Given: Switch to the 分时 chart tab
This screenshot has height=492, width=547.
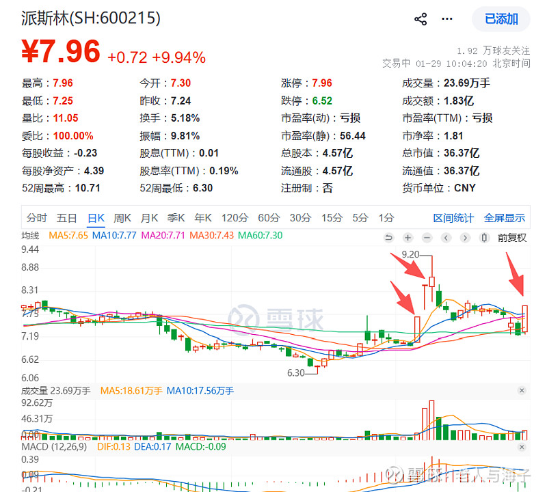Looking at the screenshot, I should [x=37, y=218].
